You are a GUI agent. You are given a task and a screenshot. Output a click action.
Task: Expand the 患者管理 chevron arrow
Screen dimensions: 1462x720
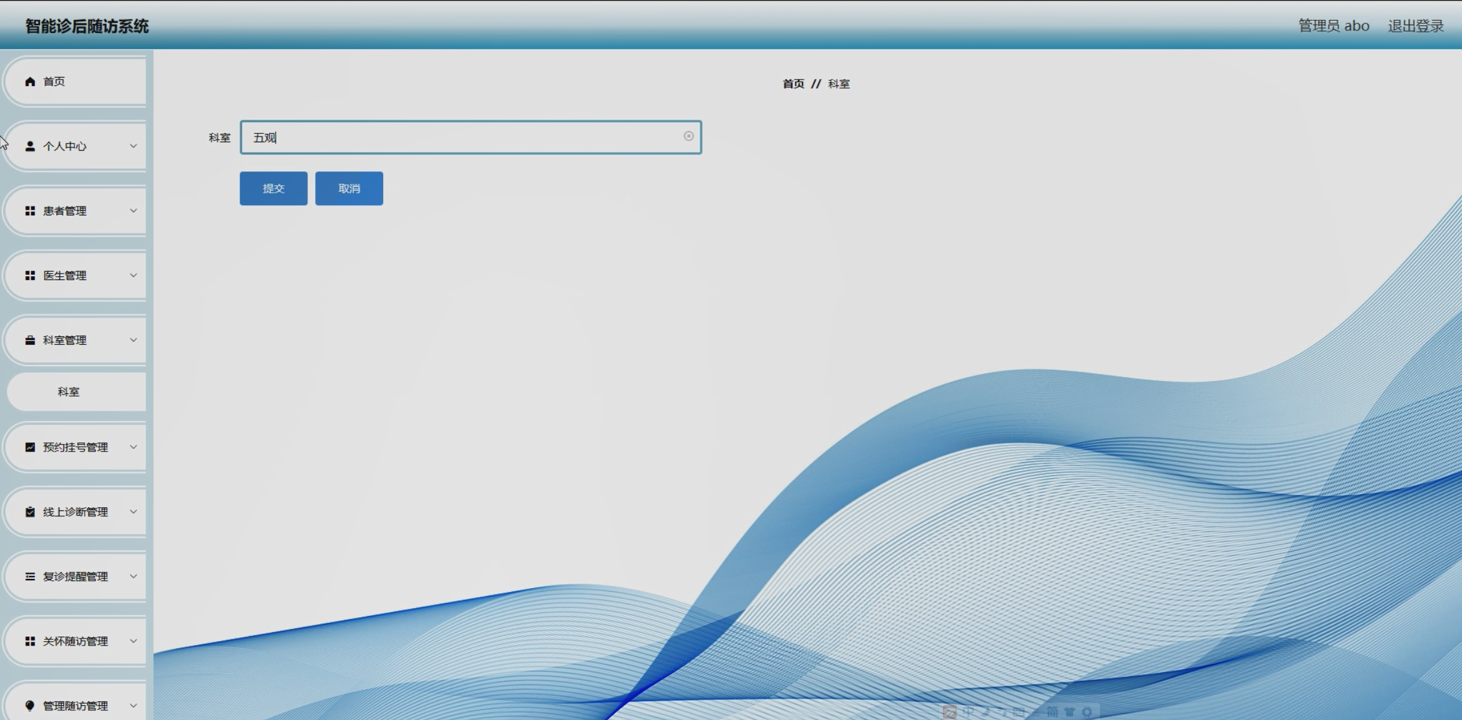tap(133, 211)
